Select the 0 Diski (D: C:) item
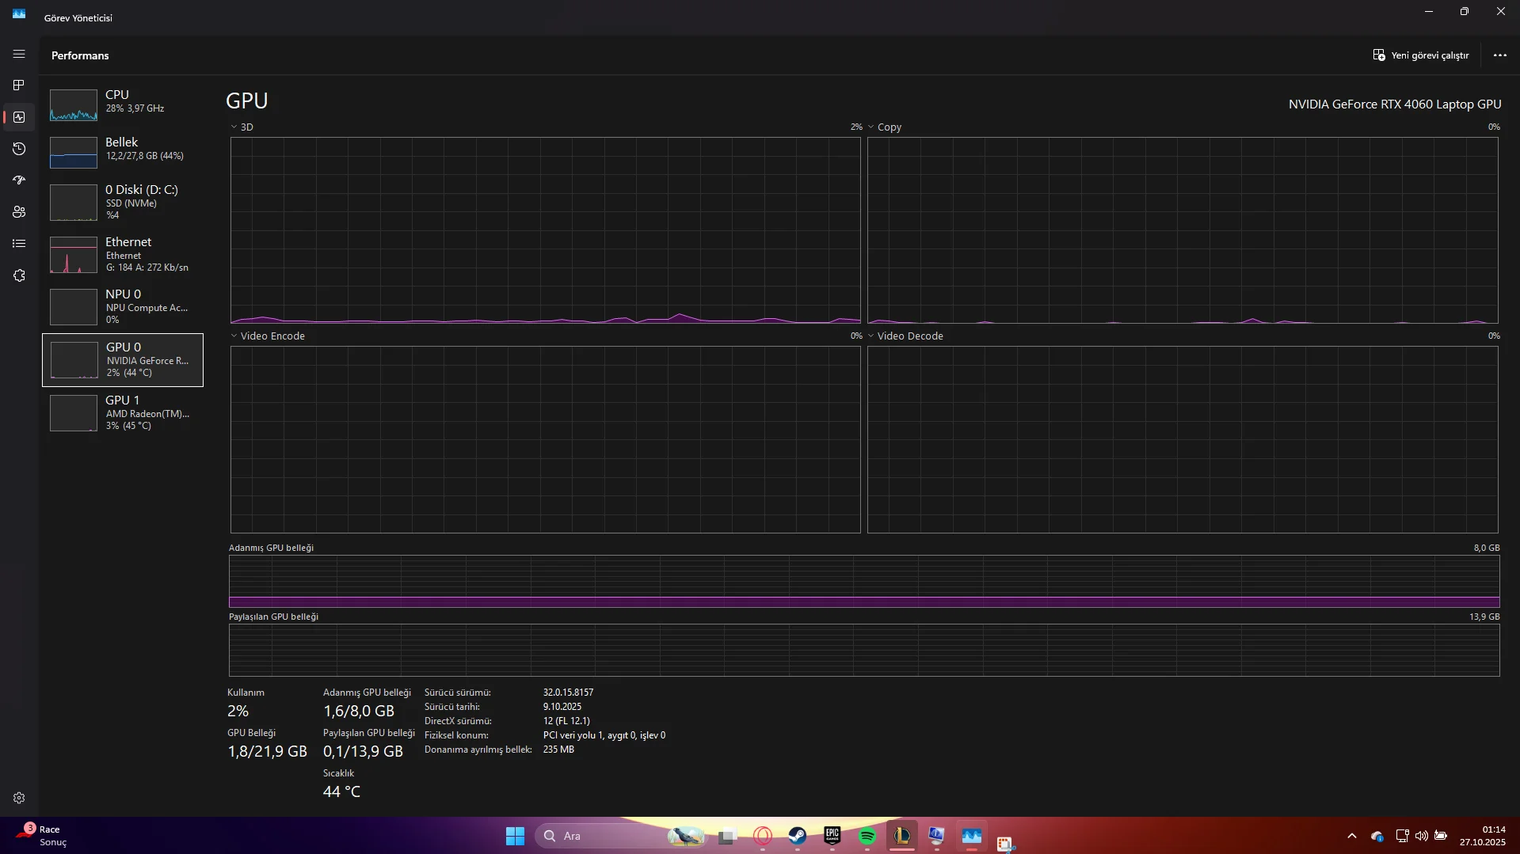1520x854 pixels. pyautogui.click(x=123, y=202)
